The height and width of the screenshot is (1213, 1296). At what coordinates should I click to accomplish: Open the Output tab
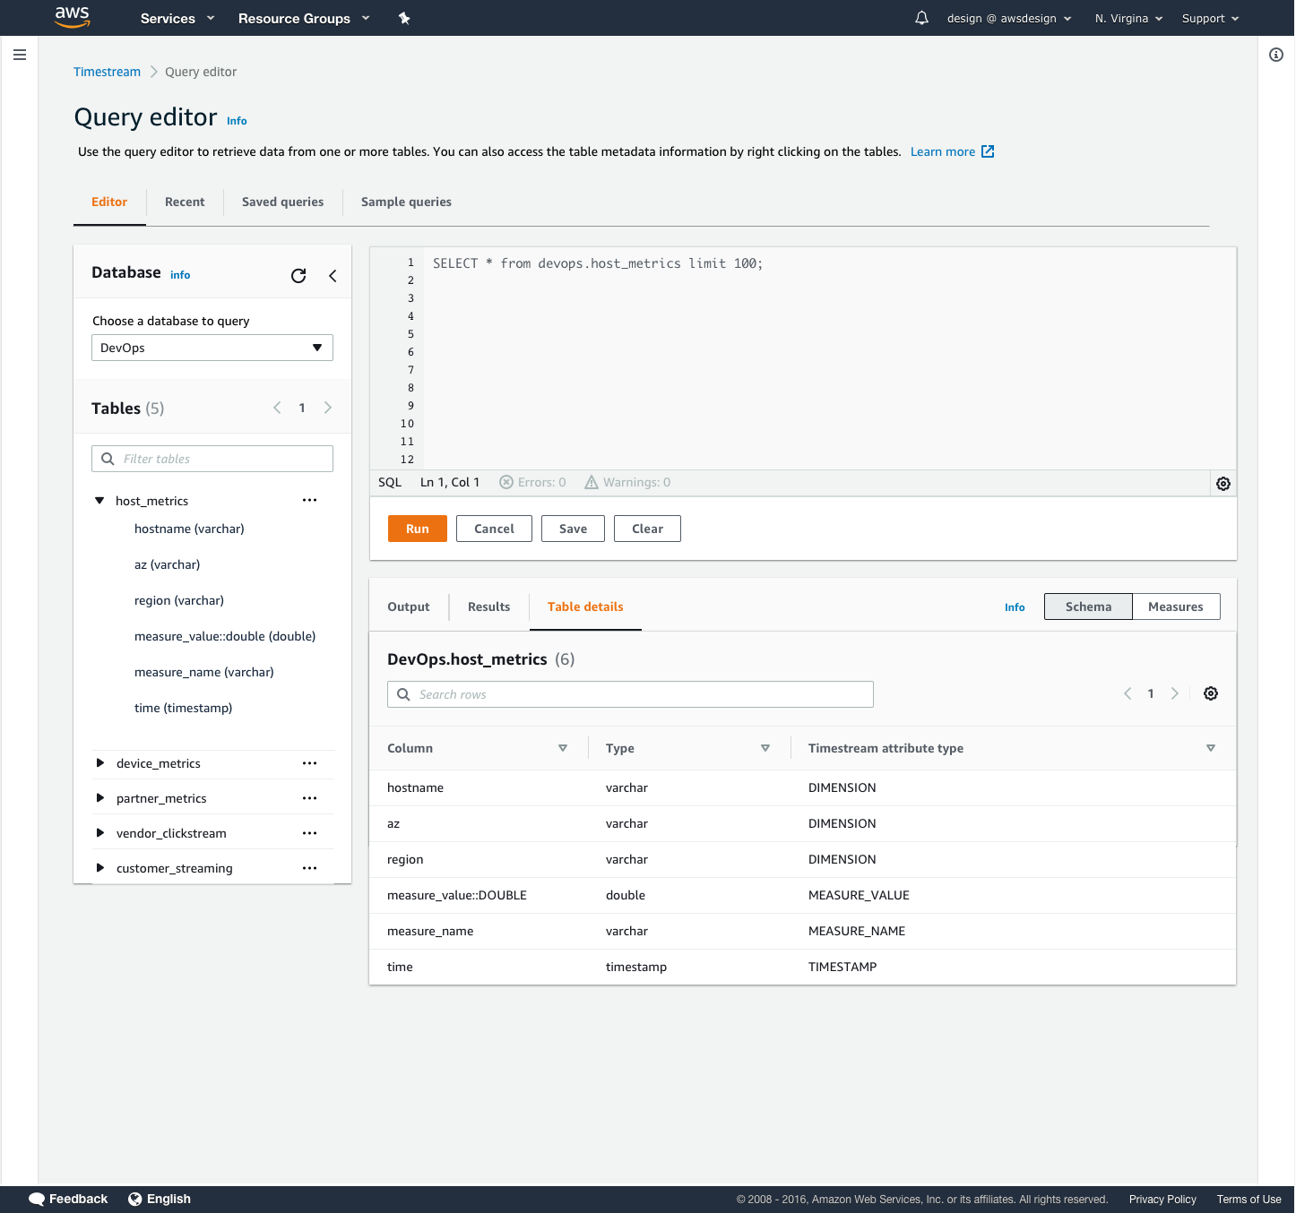[x=409, y=606]
